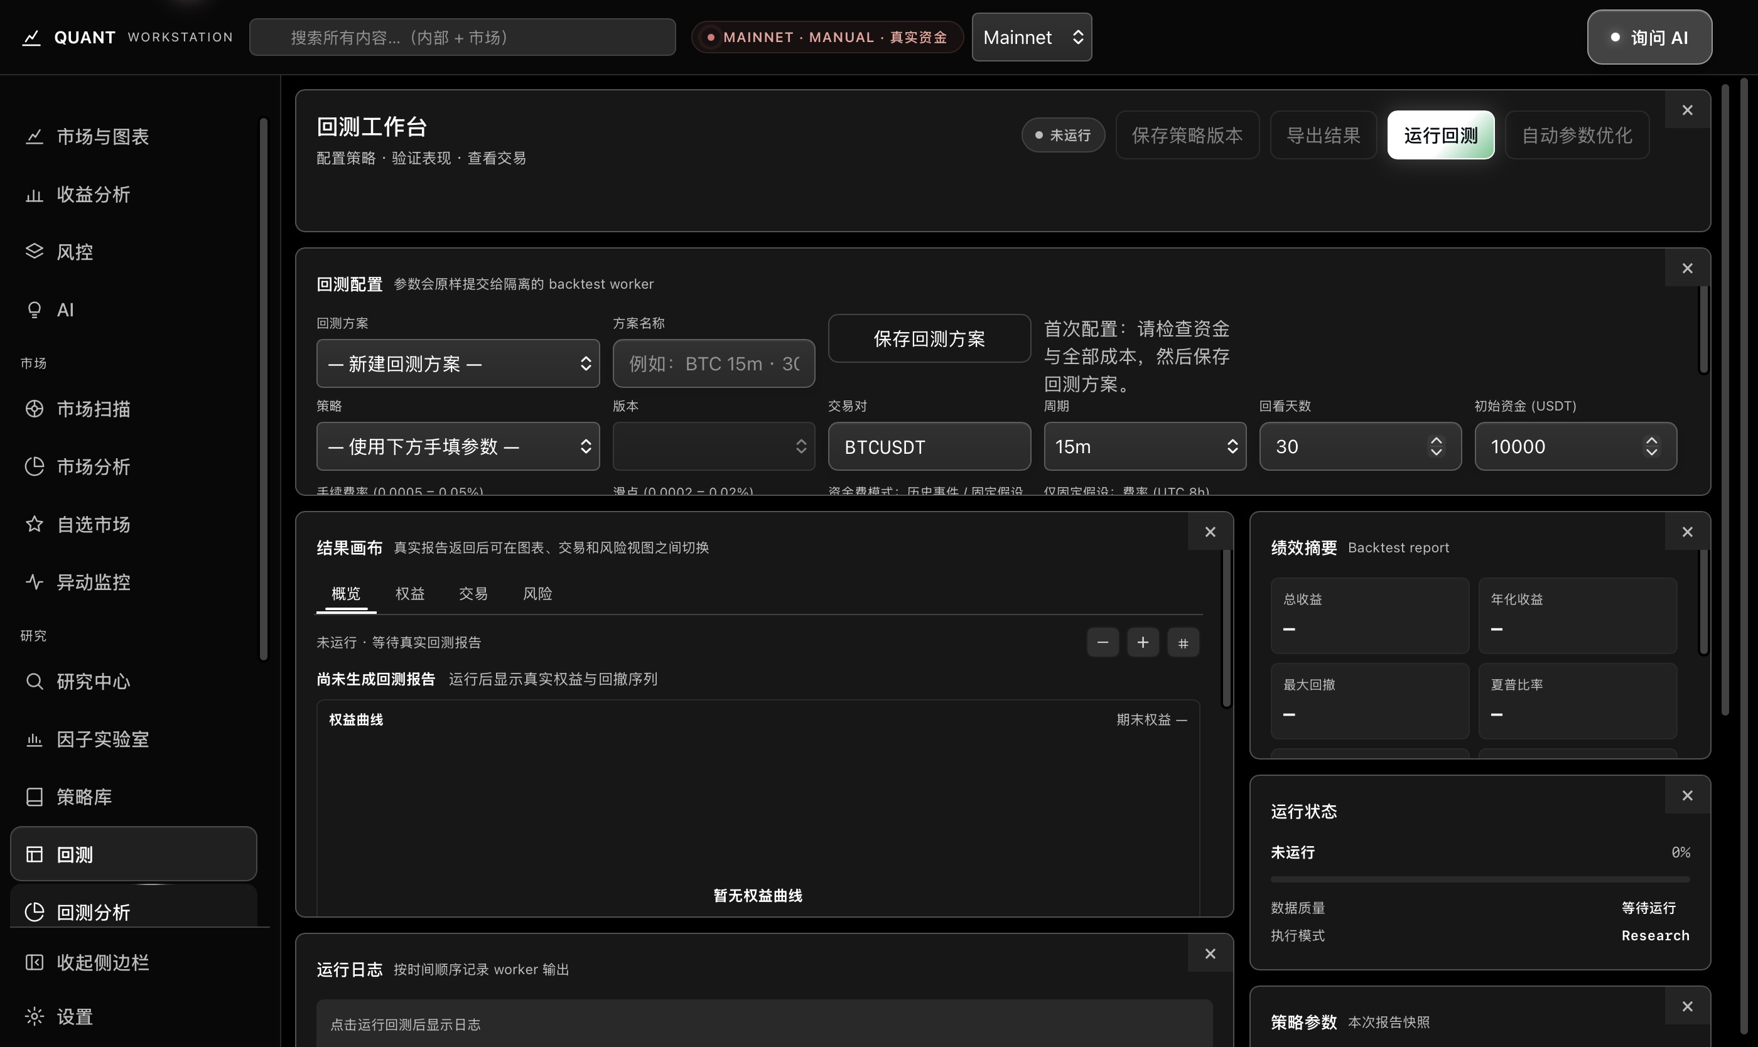Viewport: 1758px width, 1047px height.
Task: Open the 使用下方手填参数 strategy dropdown
Action: (458, 446)
